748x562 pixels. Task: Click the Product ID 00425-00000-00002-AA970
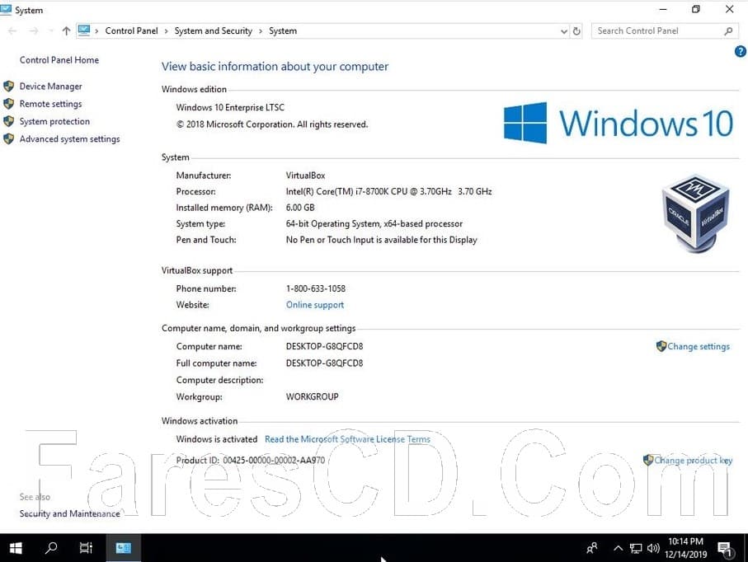pyautogui.click(x=274, y=461)
